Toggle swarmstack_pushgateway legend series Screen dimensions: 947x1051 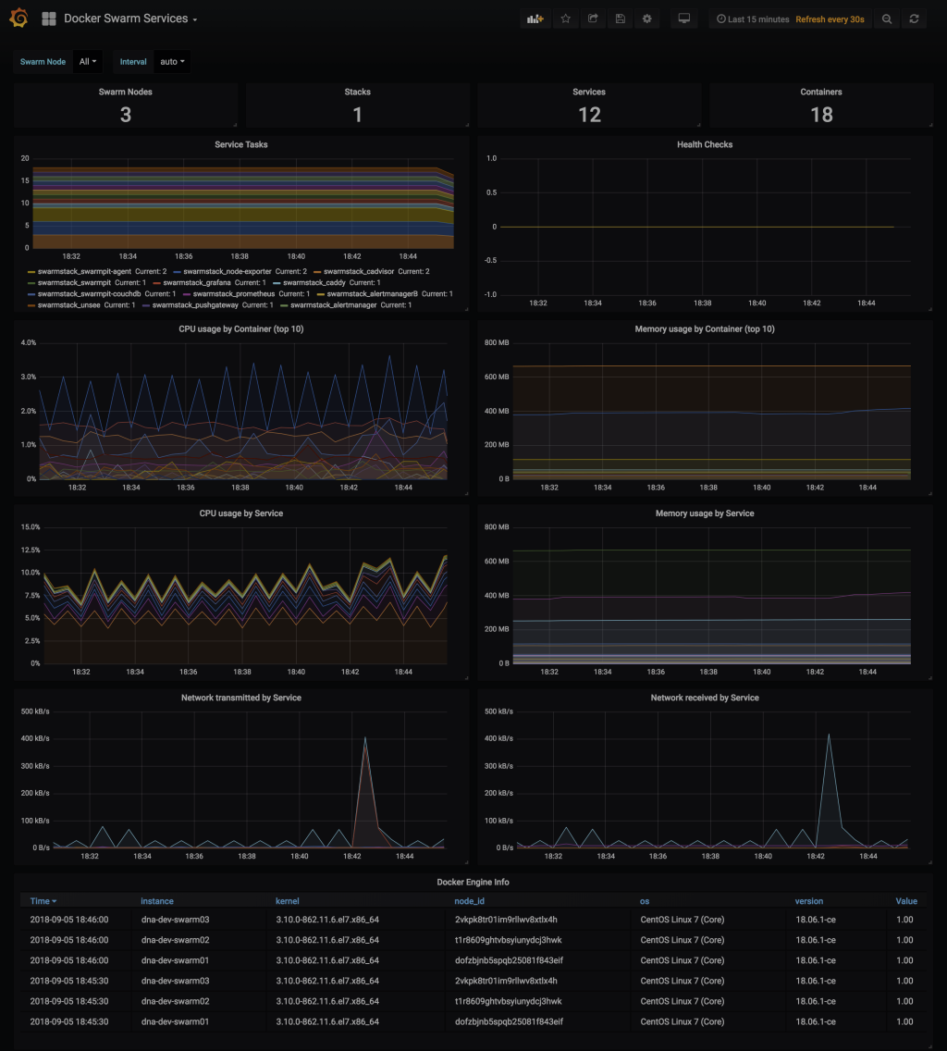click(195, 305)
